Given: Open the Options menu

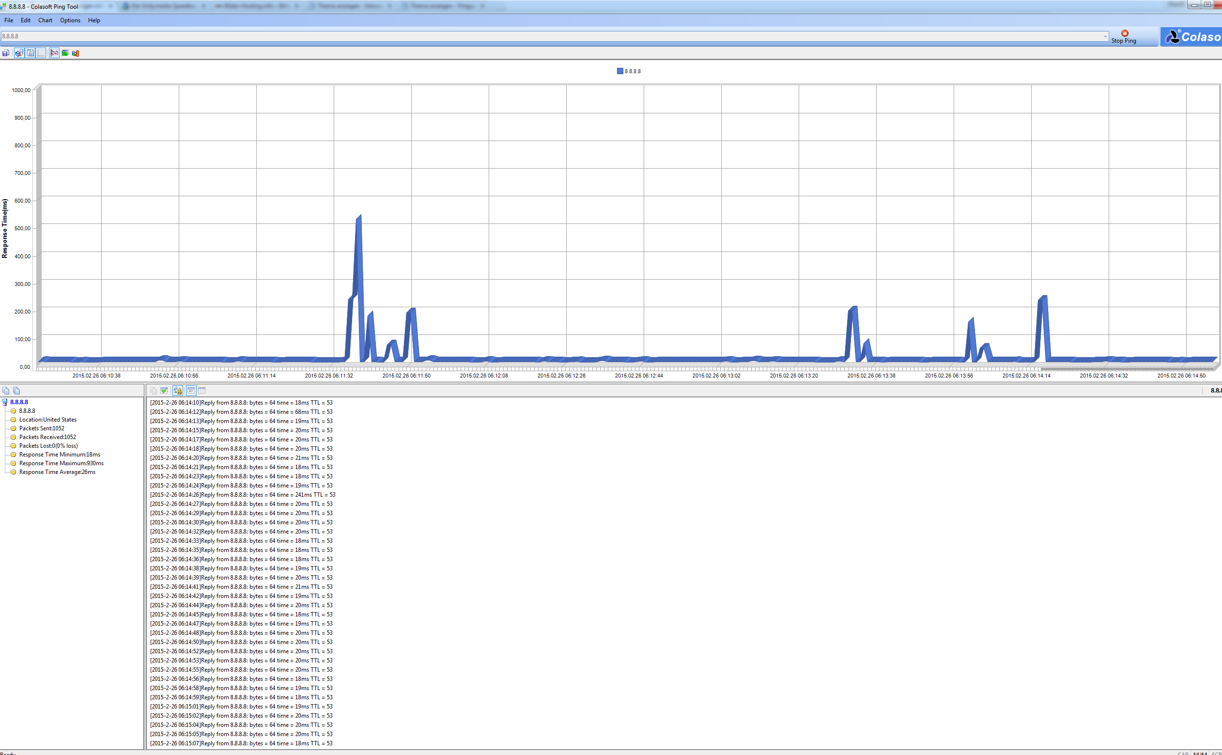Looking at the screenshot, I should [x=70, y=20].
